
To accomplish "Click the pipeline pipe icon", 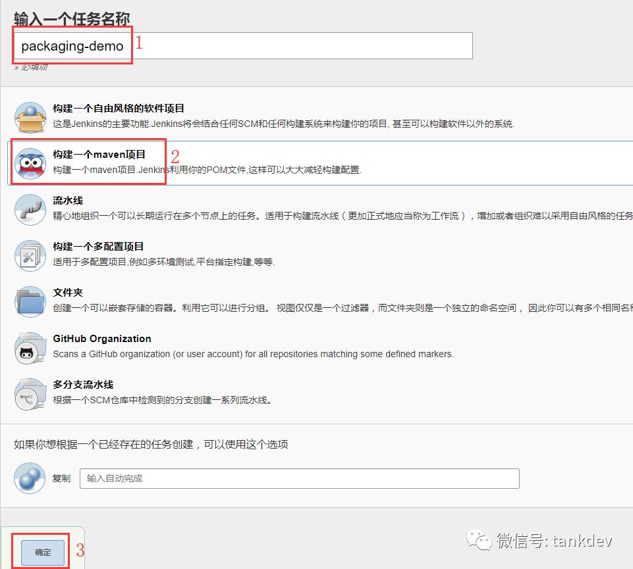I will click(x=30, y=210).
